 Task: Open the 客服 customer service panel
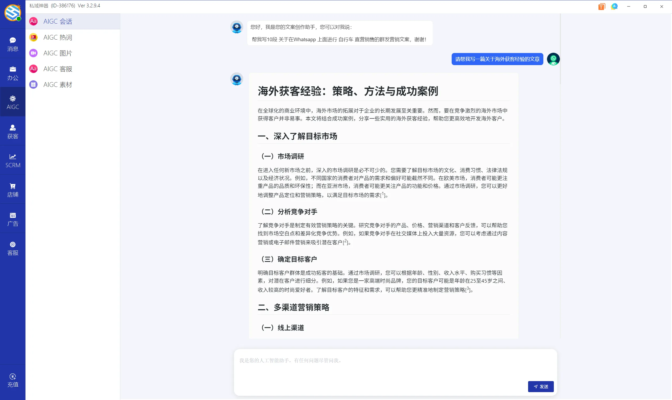pos(12,248)
